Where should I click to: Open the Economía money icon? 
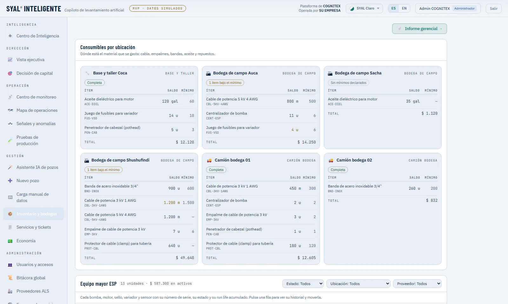tap(10, 241)
